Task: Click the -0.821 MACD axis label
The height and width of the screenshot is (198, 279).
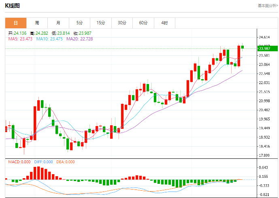Action: (264, 195)
